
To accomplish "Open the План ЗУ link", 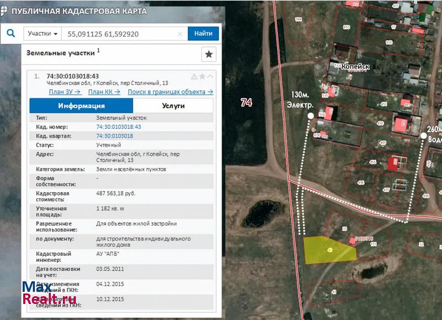I will pyautogui.click(x=65, y=92).
